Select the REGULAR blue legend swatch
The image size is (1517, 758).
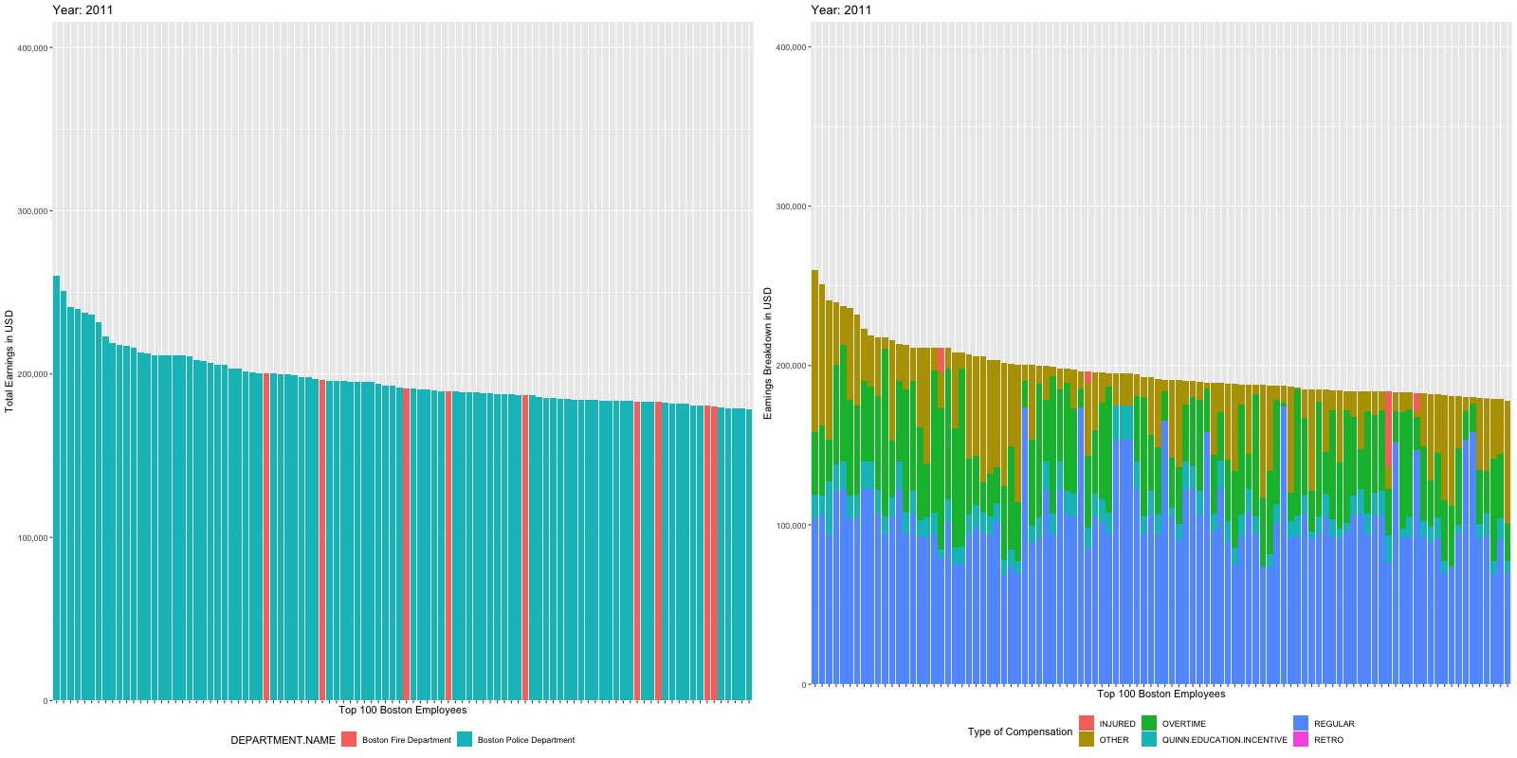(x=1301, y=724)
